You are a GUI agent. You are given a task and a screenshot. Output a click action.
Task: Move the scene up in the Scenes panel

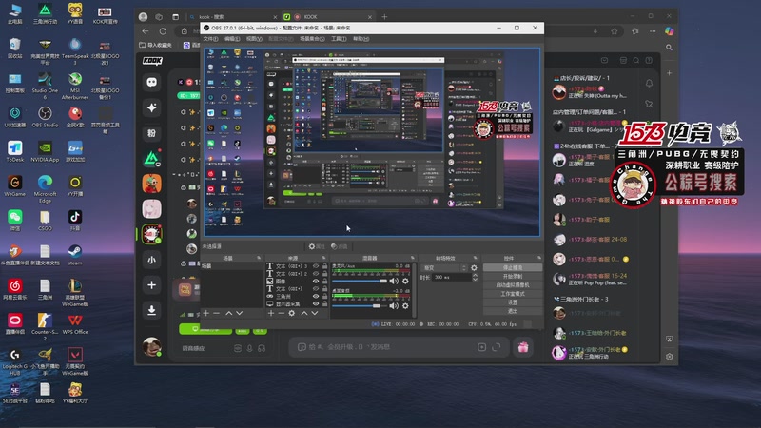(x=229, y=314)
